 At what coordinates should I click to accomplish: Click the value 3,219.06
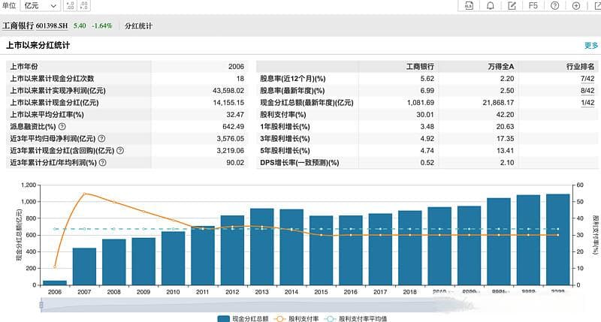click(231, 150)
